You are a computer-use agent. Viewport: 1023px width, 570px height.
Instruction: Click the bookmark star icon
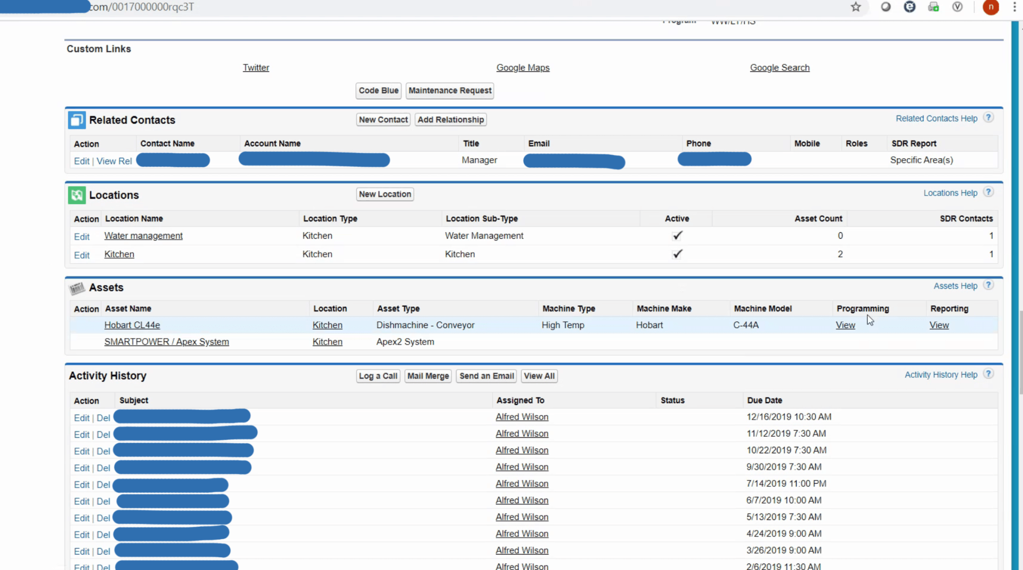point(856,7)
